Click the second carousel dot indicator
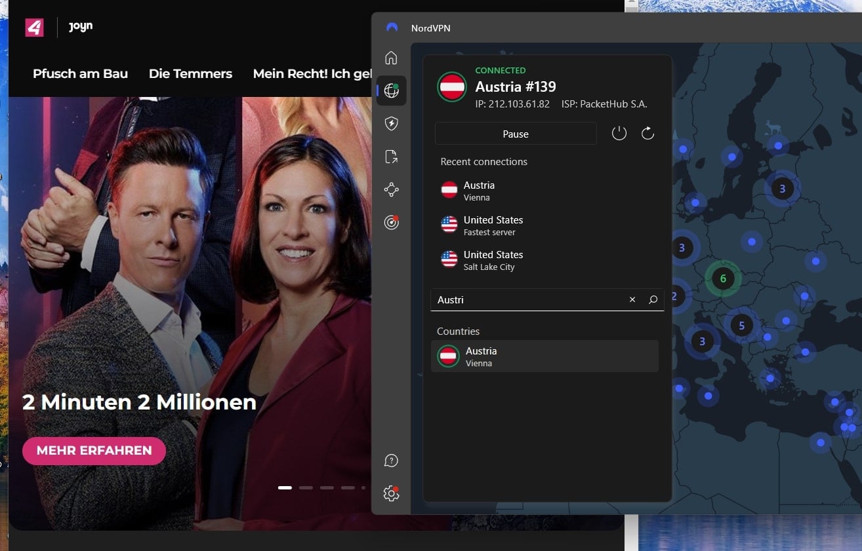Viewport: 862px width, 551px height. (x=306, y=487)
